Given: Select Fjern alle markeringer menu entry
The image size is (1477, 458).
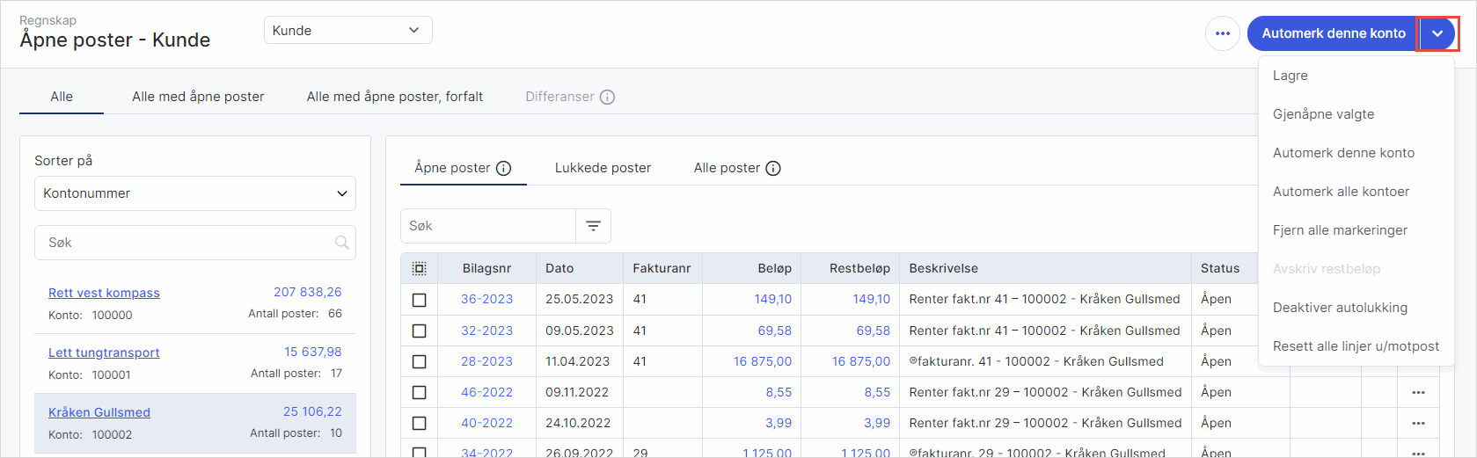Looking at the screenshot, I should click(1340, 230).
